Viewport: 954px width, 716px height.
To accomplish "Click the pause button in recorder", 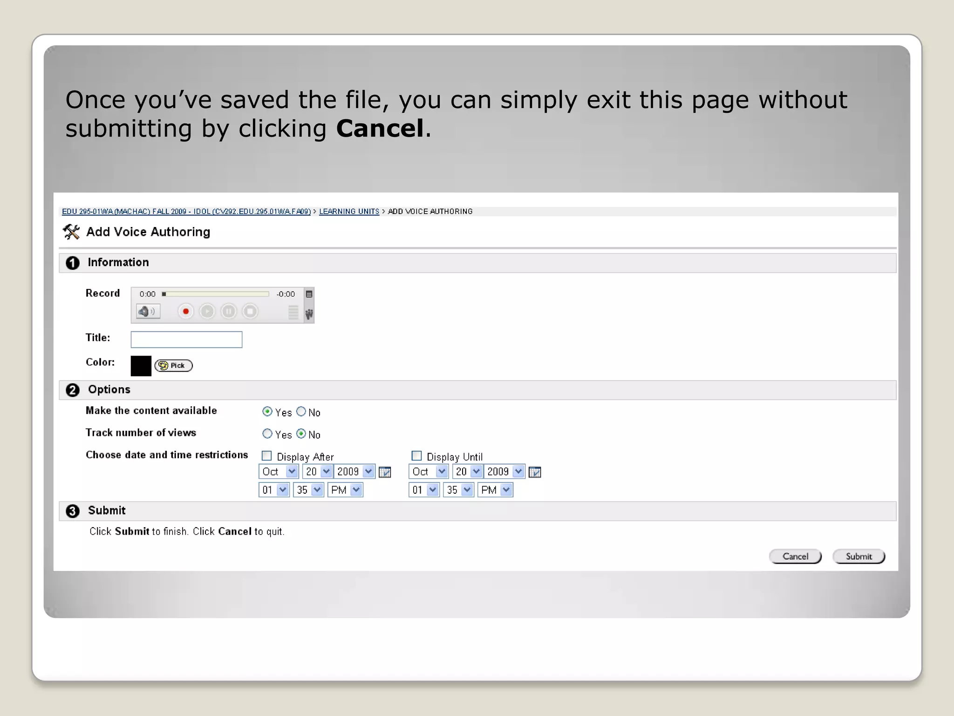I will 229,311.
